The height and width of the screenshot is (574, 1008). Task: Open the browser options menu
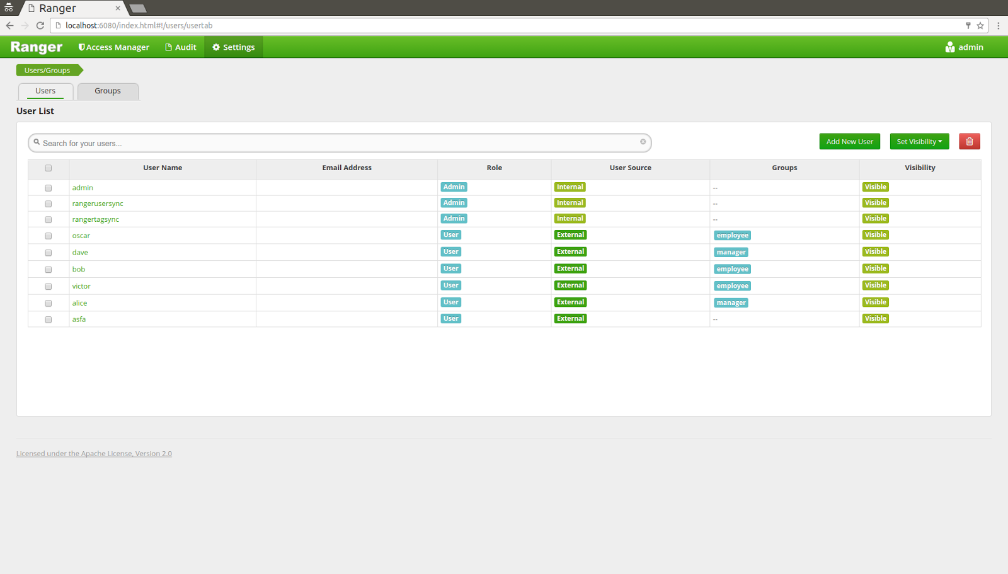[999, 26]
